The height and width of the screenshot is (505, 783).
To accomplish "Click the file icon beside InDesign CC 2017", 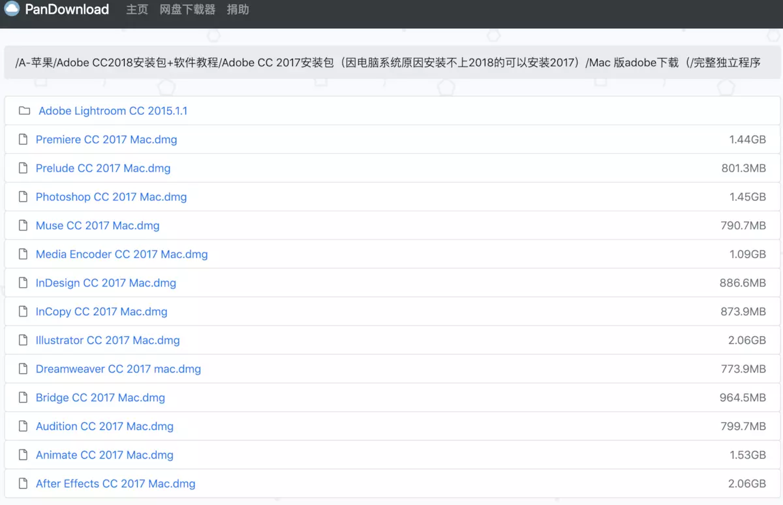I will point(23,283).
